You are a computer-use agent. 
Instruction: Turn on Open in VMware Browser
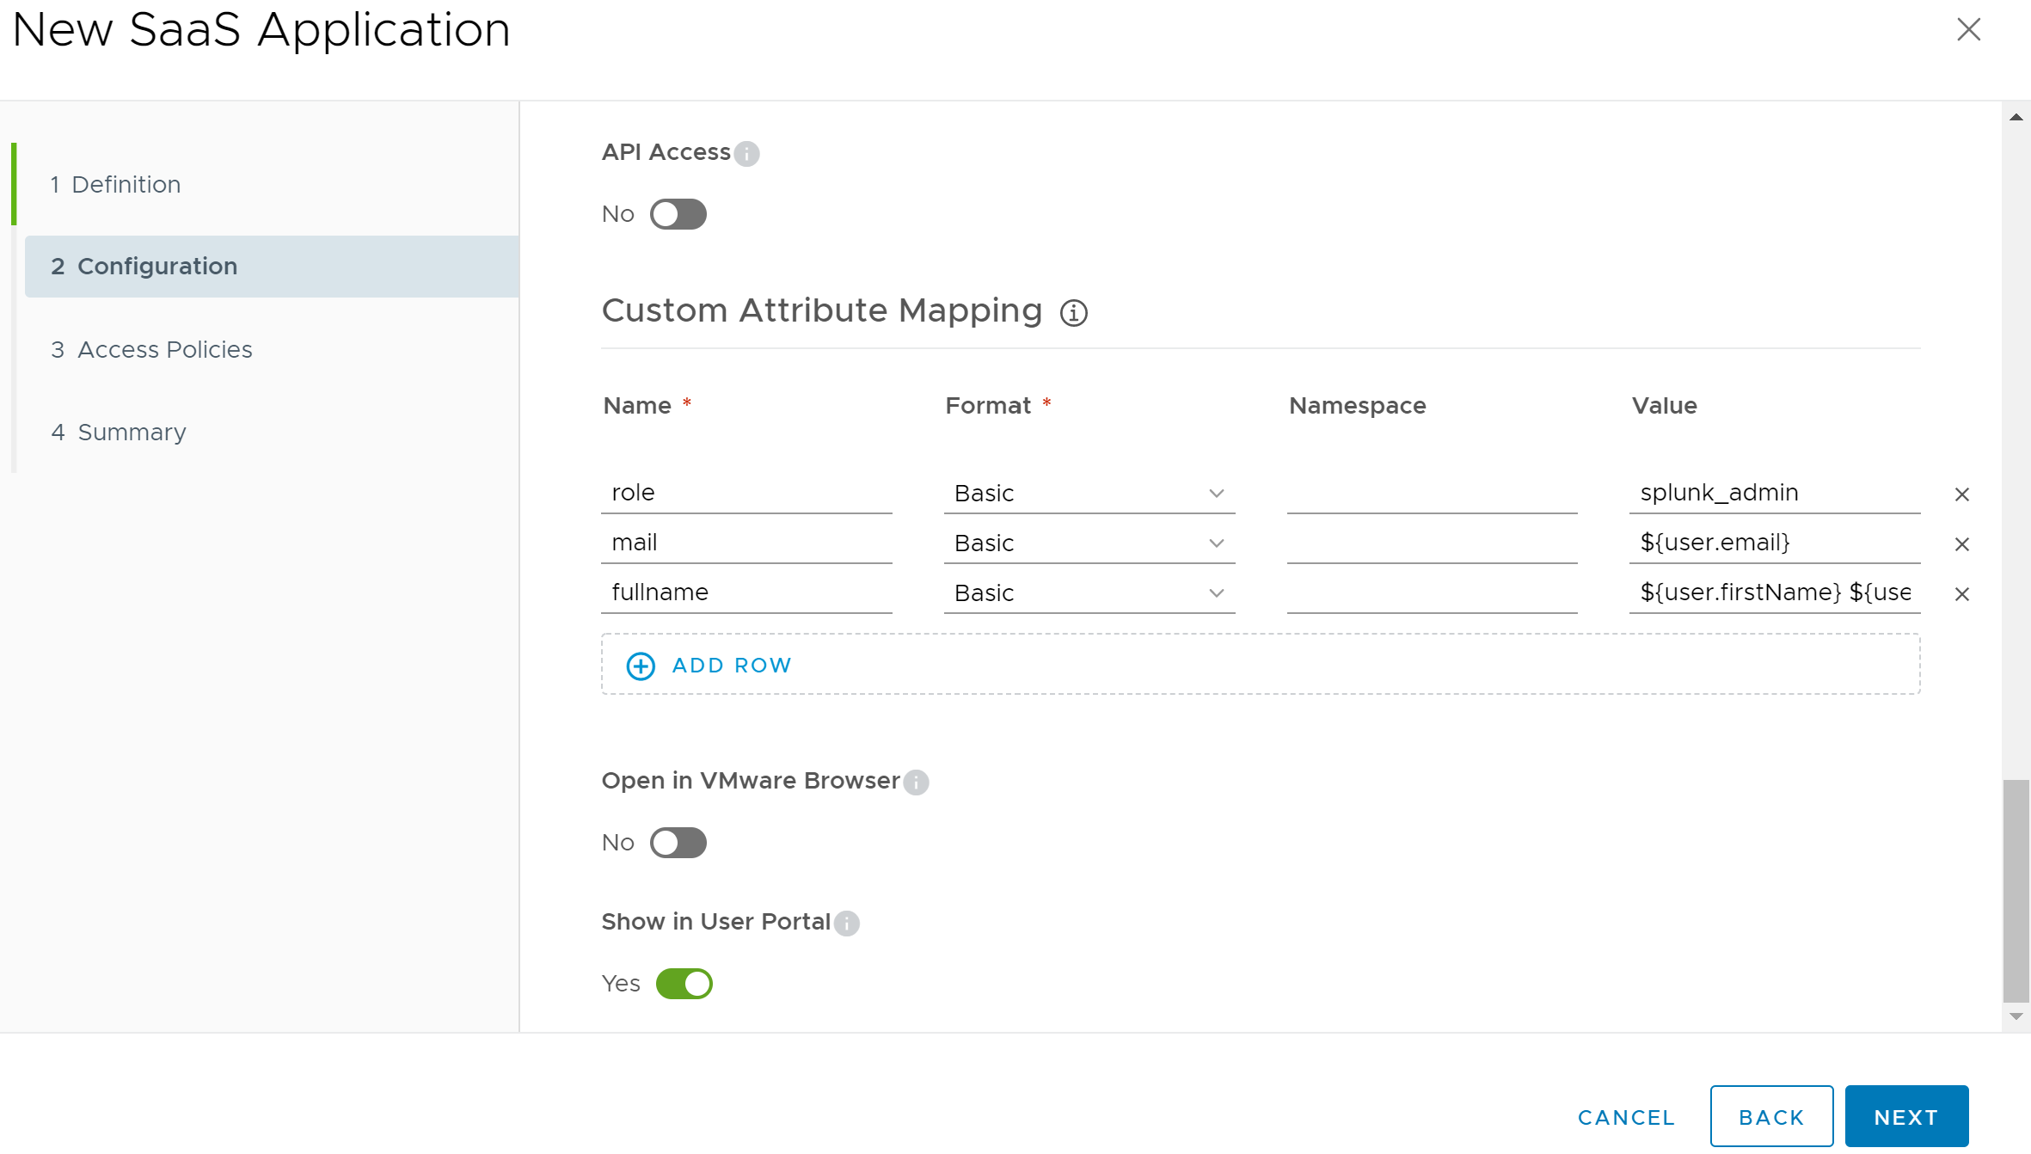678,843
